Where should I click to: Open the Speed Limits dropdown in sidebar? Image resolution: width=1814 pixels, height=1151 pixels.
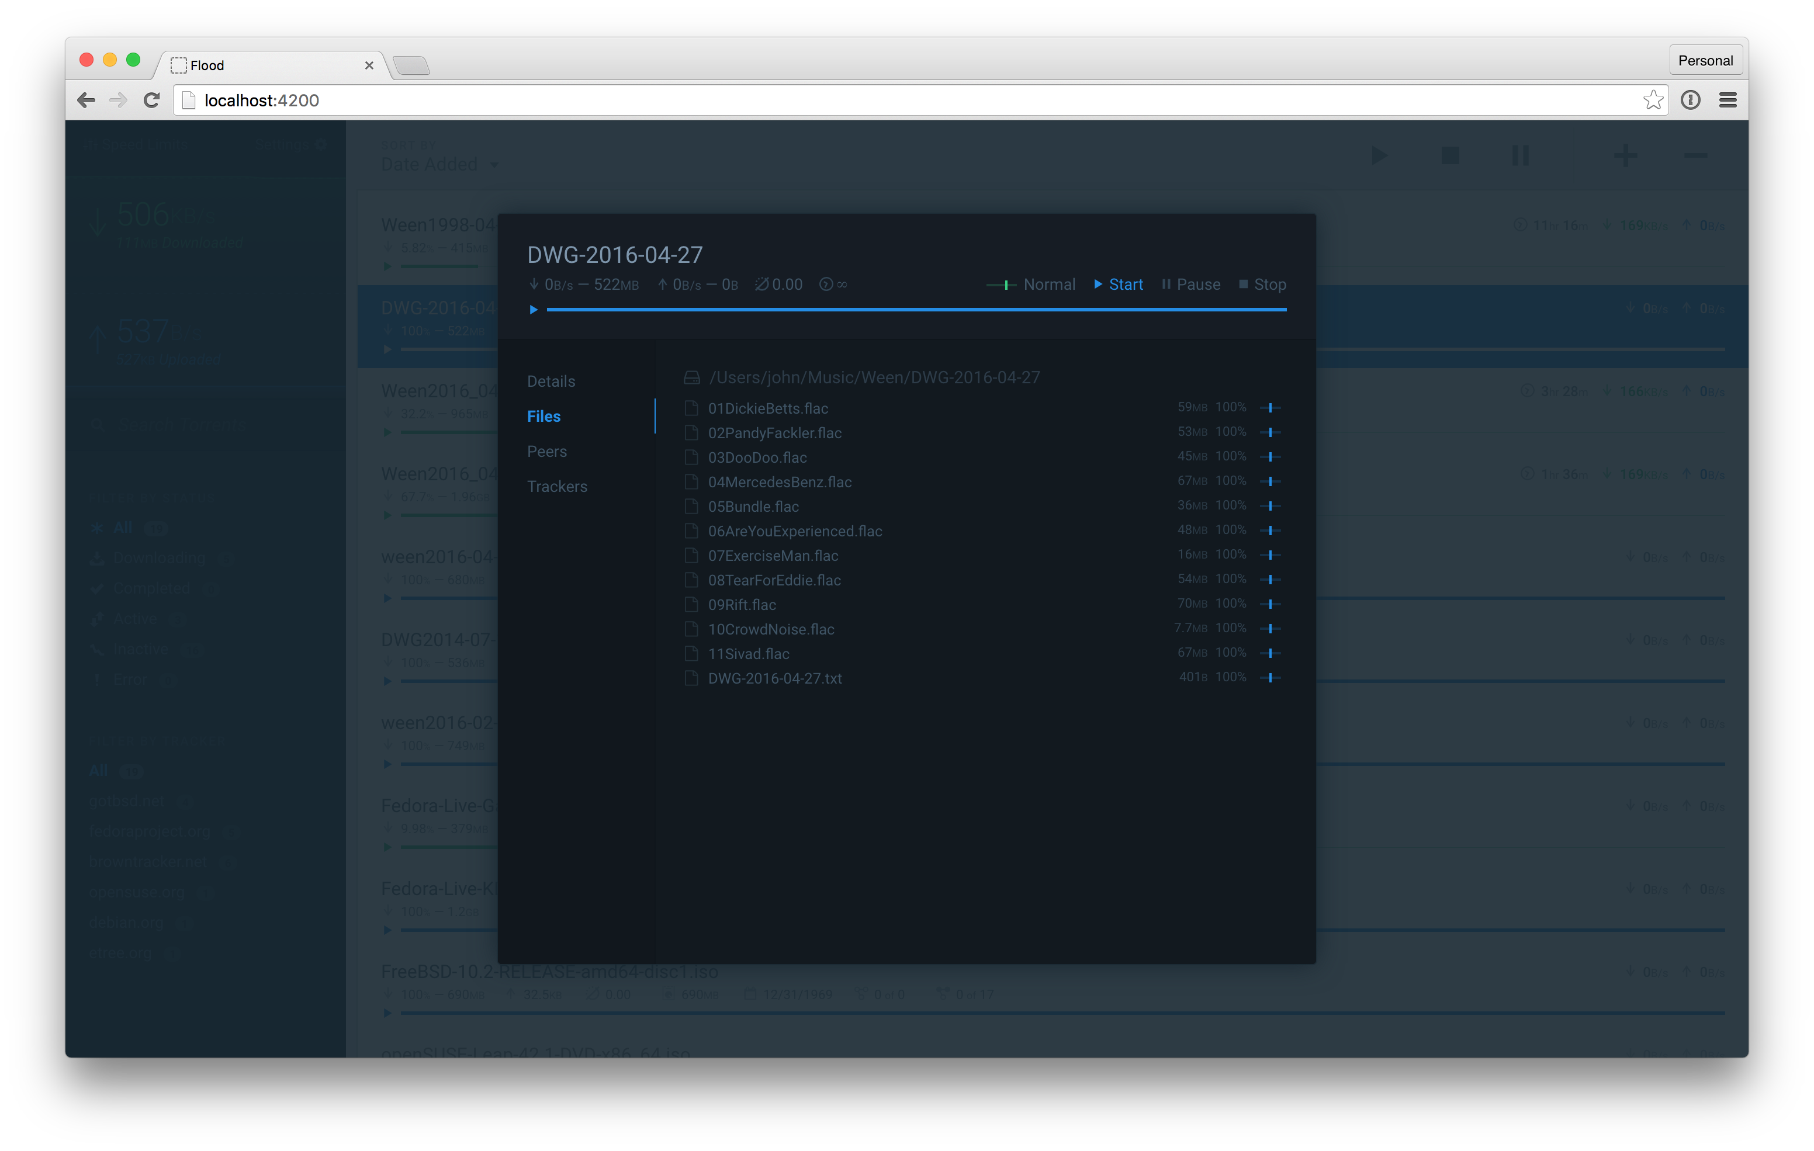click(x=136, y=145)
